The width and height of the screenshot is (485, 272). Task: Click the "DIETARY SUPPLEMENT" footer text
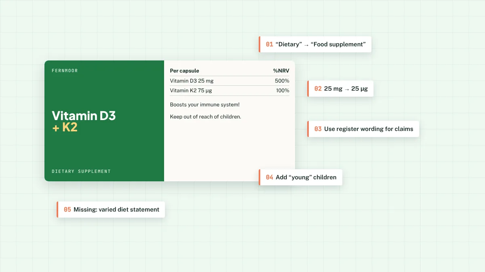[81, 171]
